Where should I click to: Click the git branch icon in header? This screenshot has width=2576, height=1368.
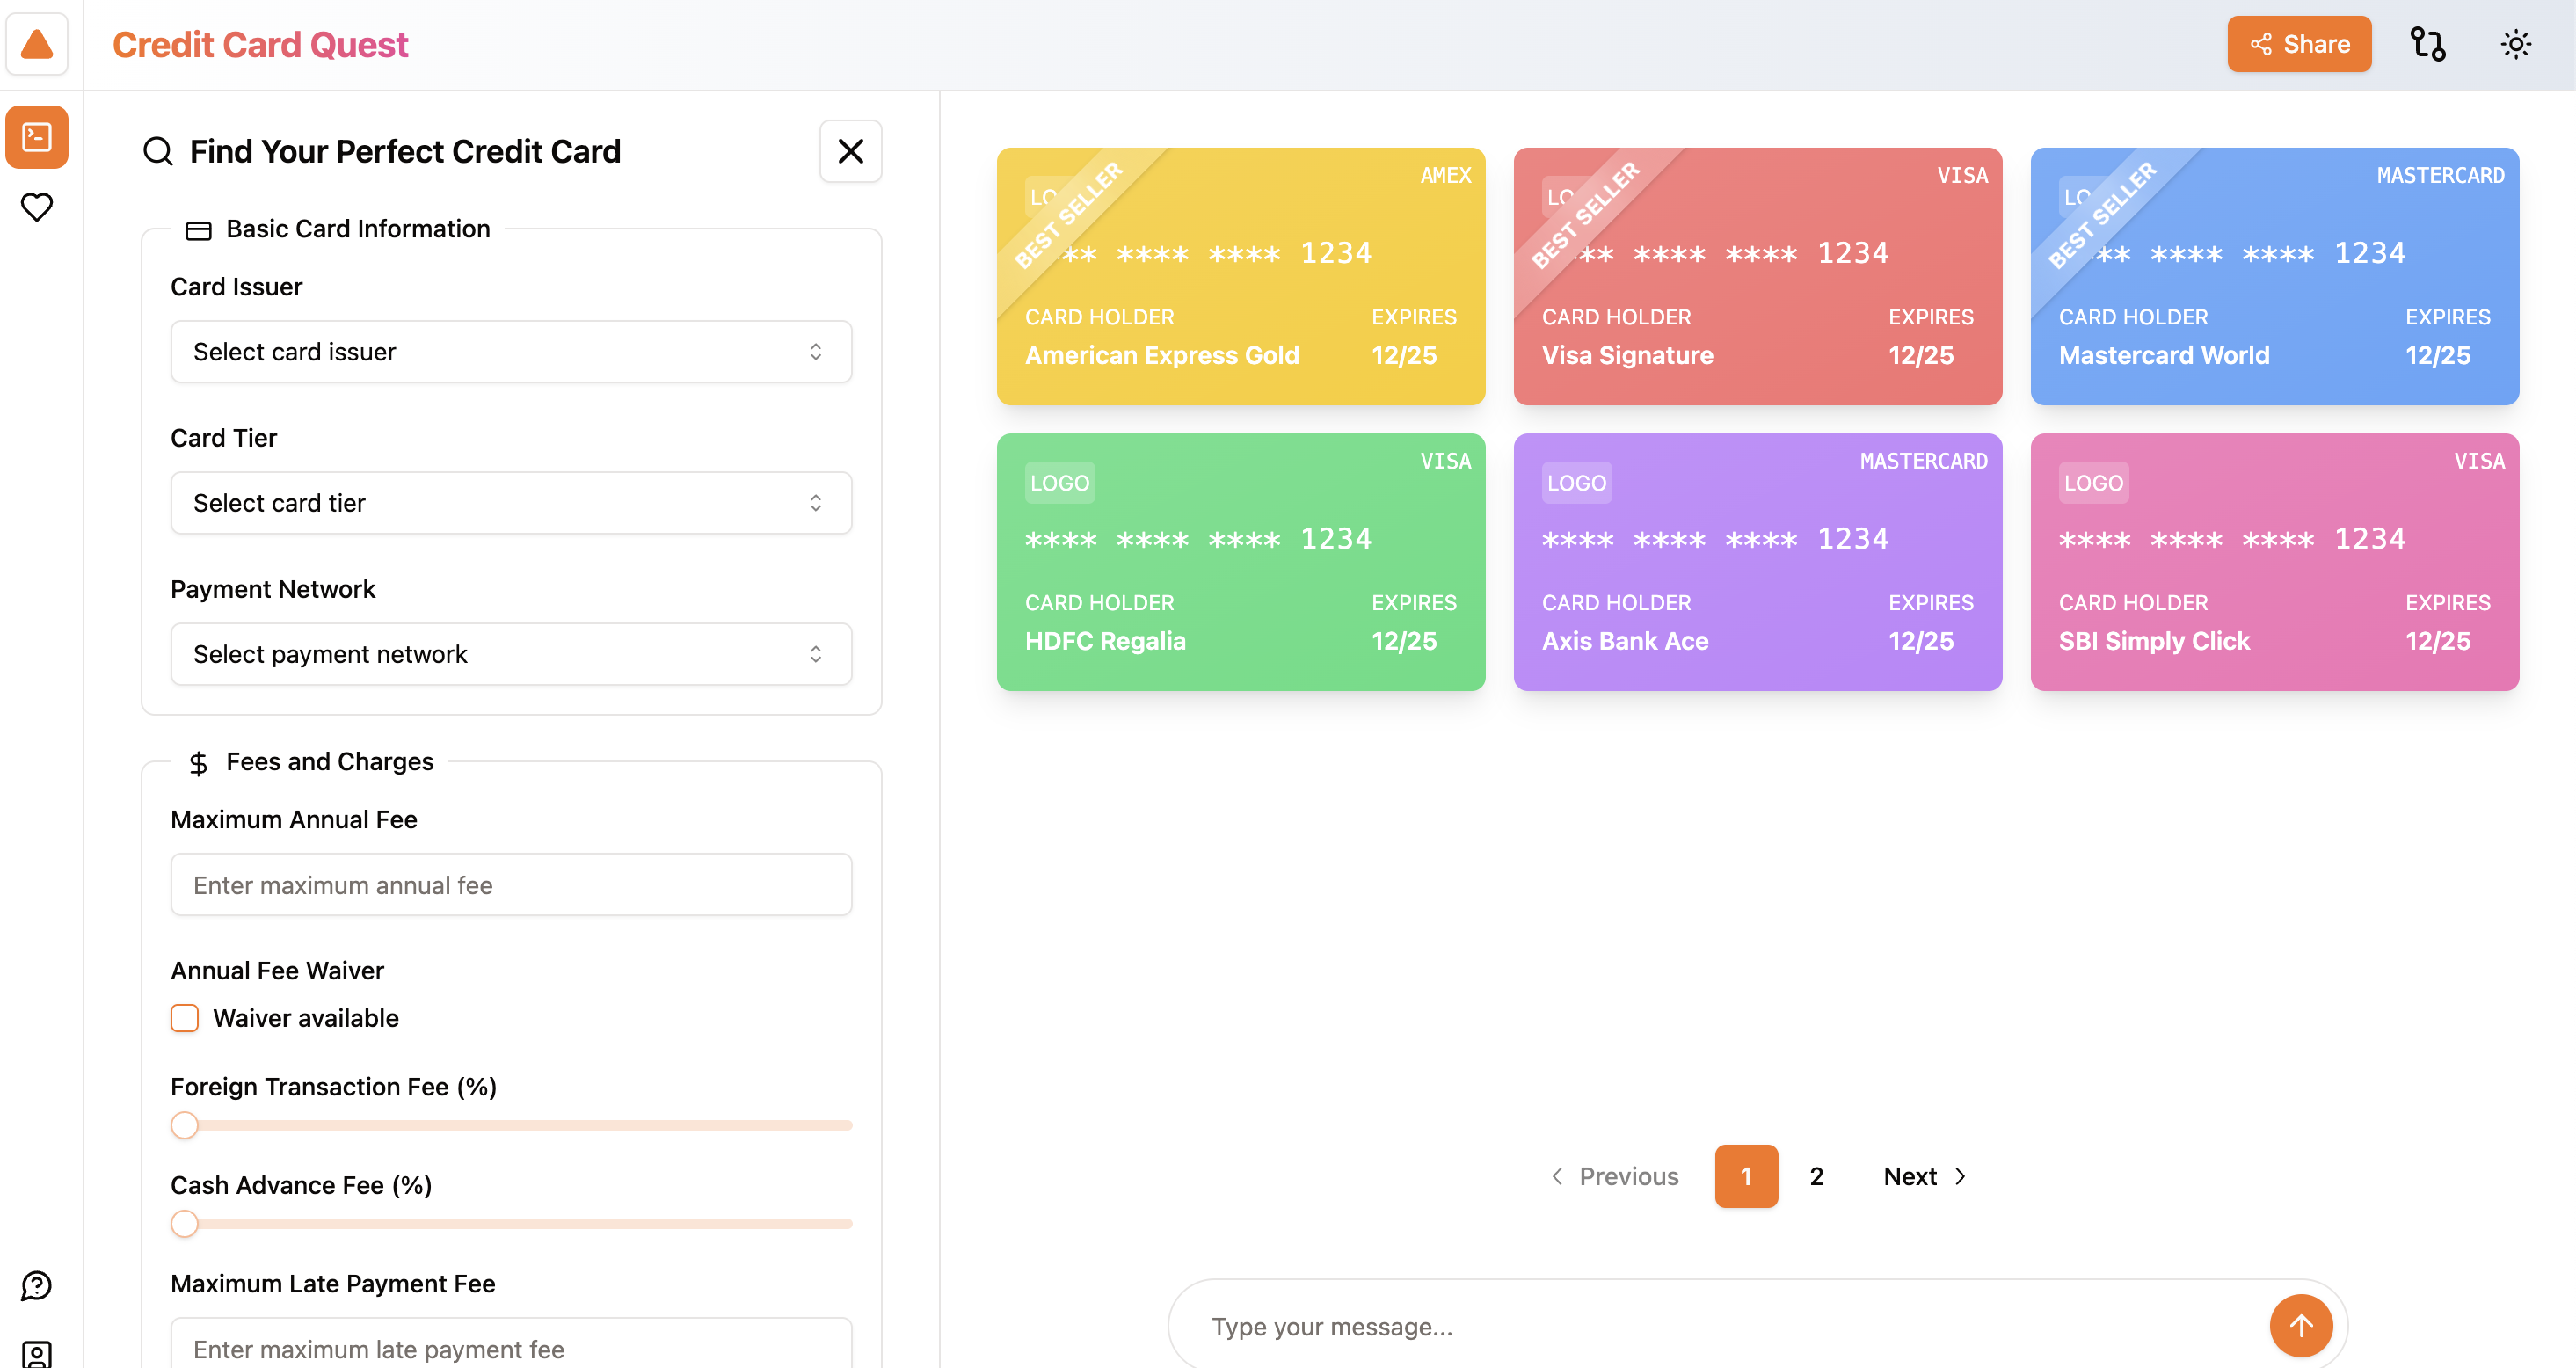[x=2427, y=44]
